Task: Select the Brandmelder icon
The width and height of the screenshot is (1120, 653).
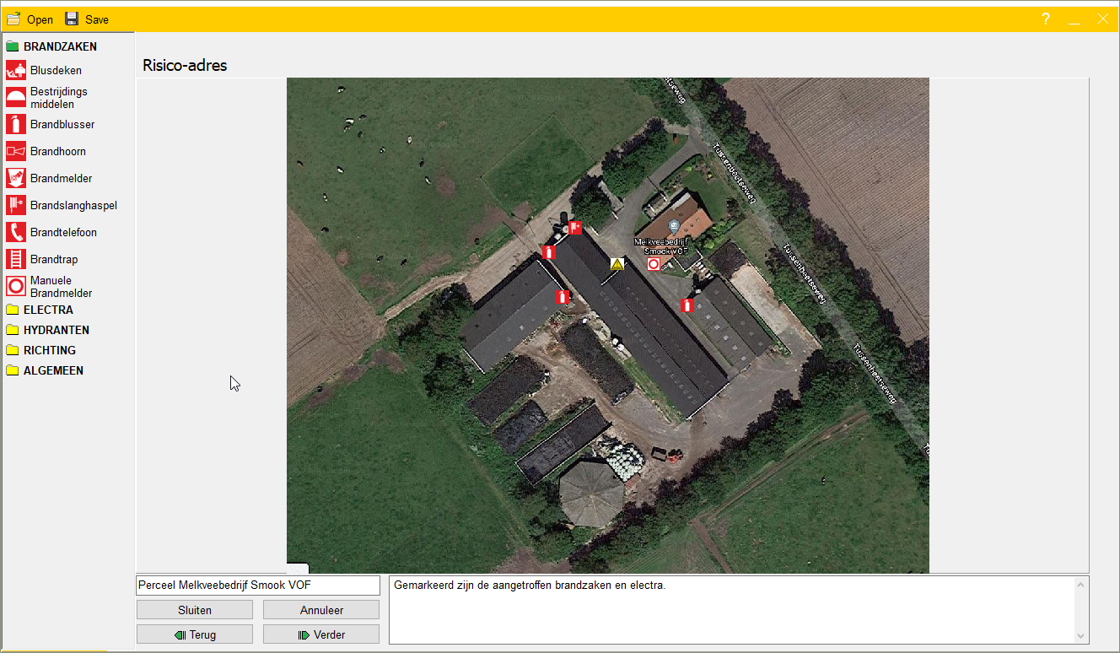Action: (16, 179)
